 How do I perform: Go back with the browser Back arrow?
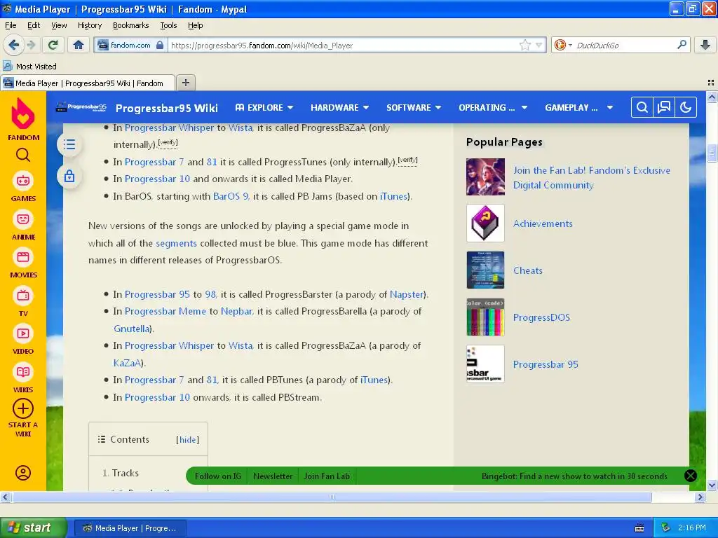13,45
